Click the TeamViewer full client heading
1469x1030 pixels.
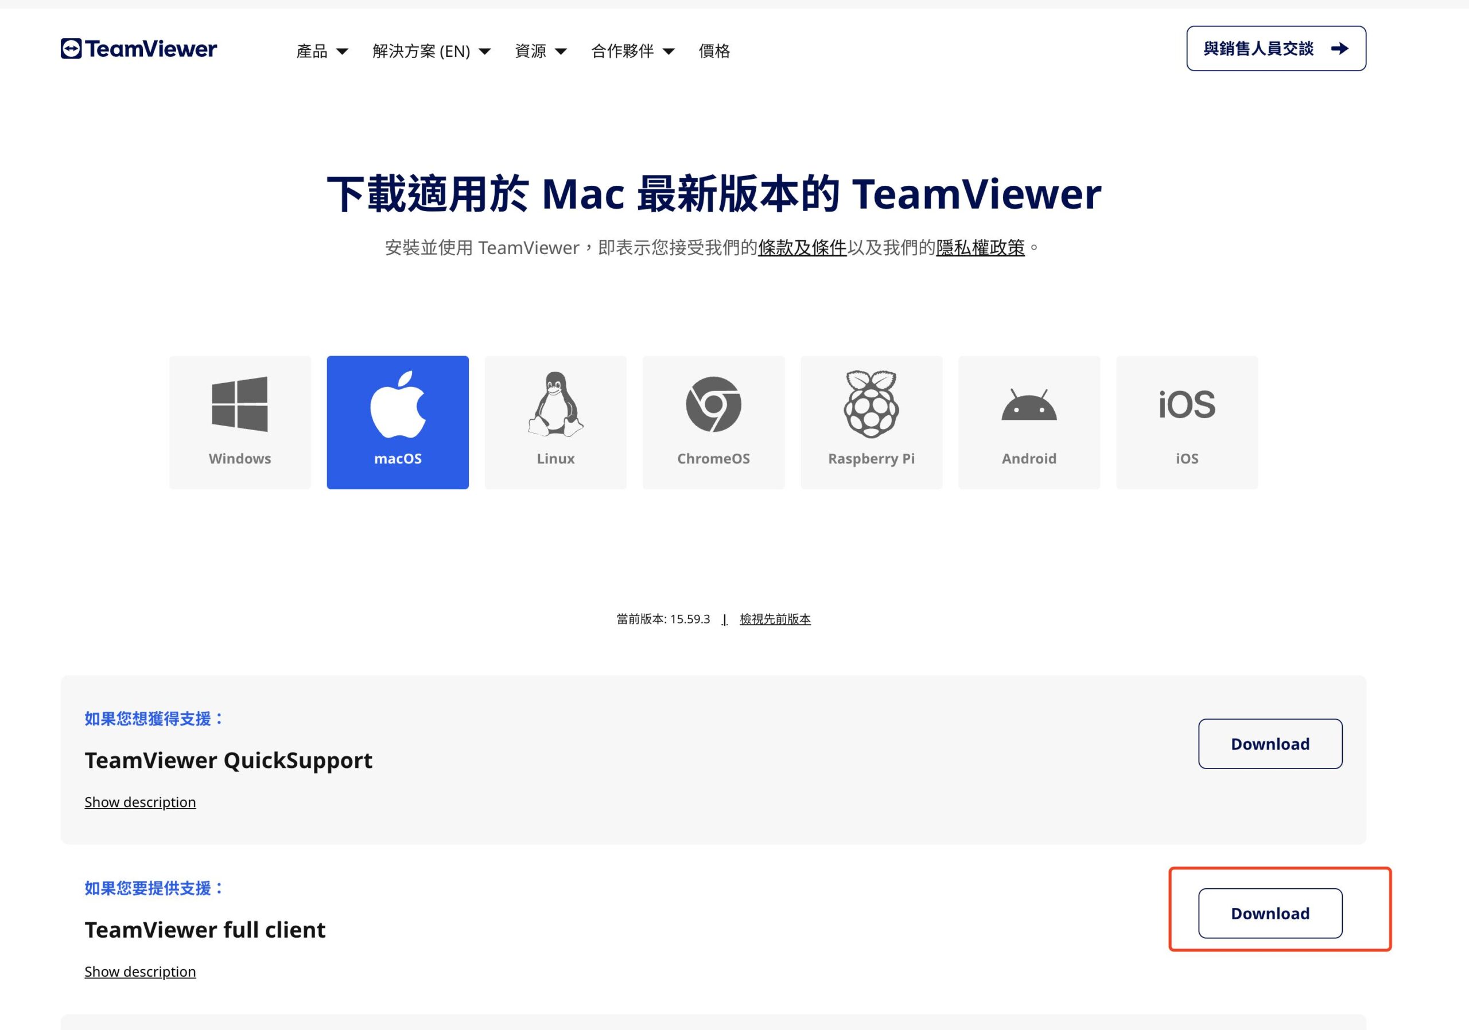[205, 930]
